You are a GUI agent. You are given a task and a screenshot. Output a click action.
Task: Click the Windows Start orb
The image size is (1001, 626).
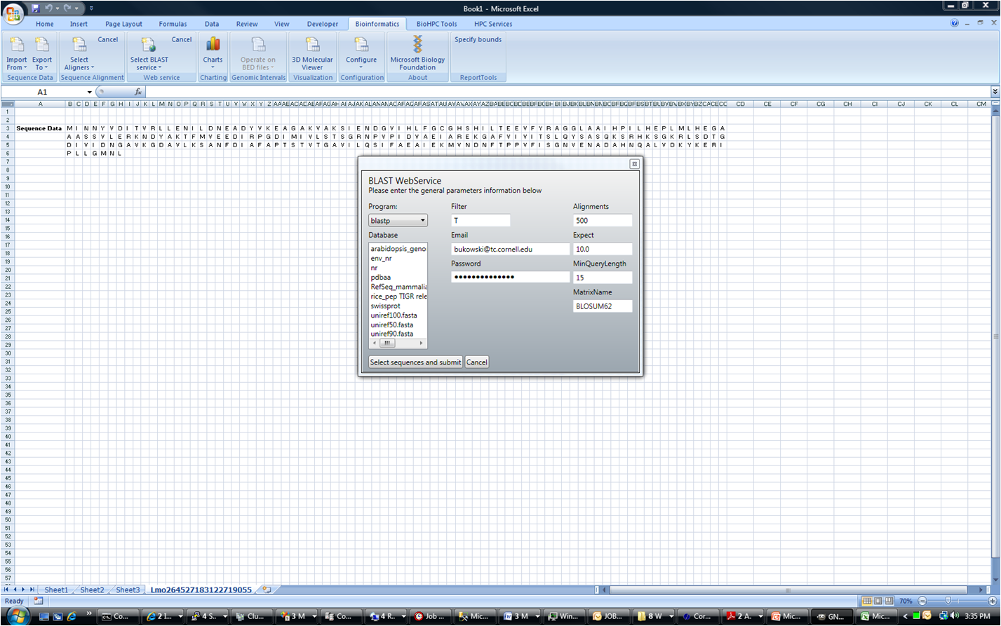pyautogui.click(x=17, y=616)
